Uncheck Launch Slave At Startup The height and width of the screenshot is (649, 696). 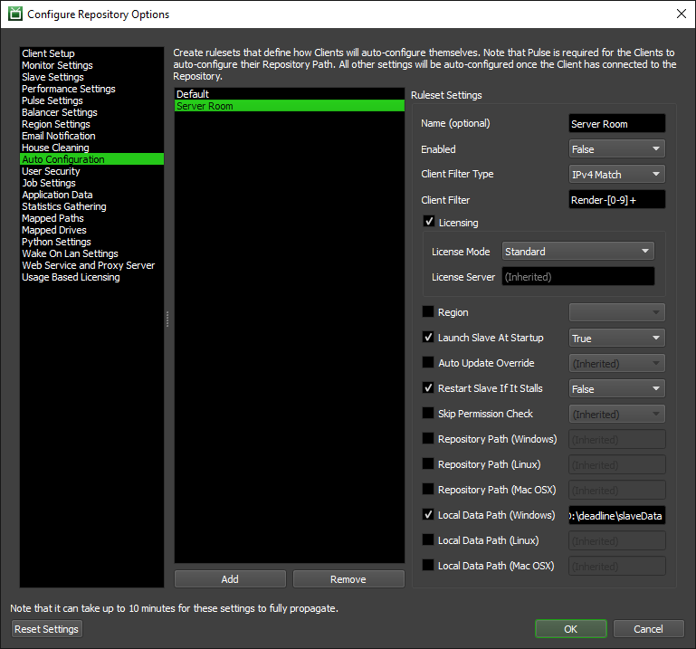pos(429,338)
